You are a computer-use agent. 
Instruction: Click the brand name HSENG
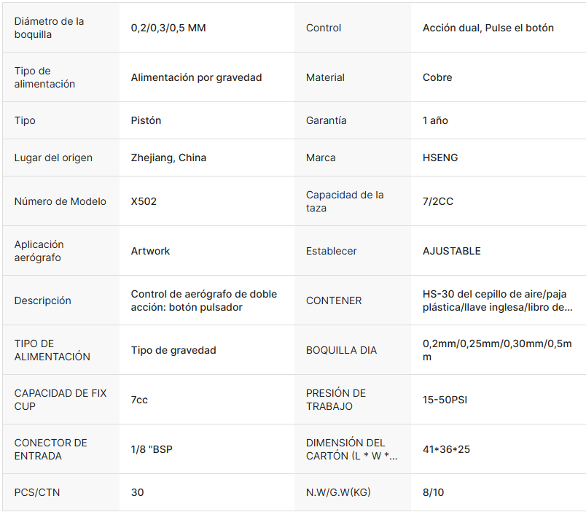[440, 158]
